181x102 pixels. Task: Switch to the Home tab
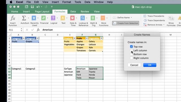click(x=14, y=12)
